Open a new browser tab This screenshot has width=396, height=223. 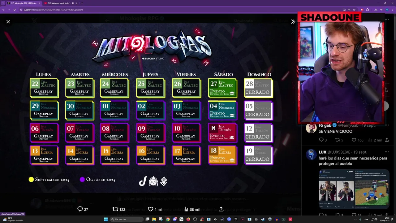tap(82, 3)
